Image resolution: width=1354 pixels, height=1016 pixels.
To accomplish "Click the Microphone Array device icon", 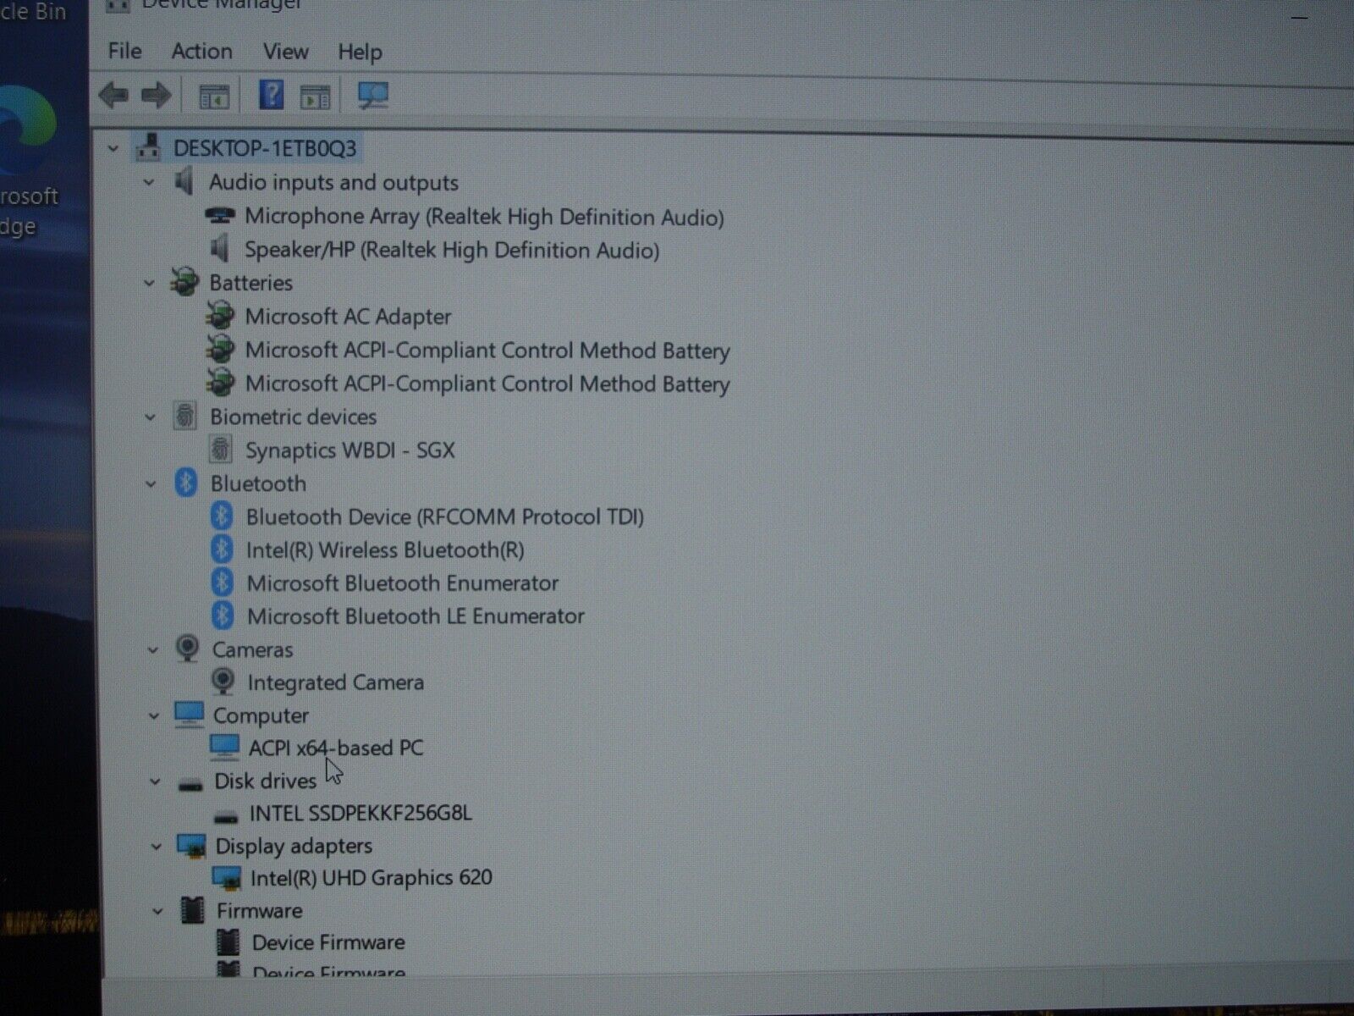I will pyautogui.click(x=220, y=216).
